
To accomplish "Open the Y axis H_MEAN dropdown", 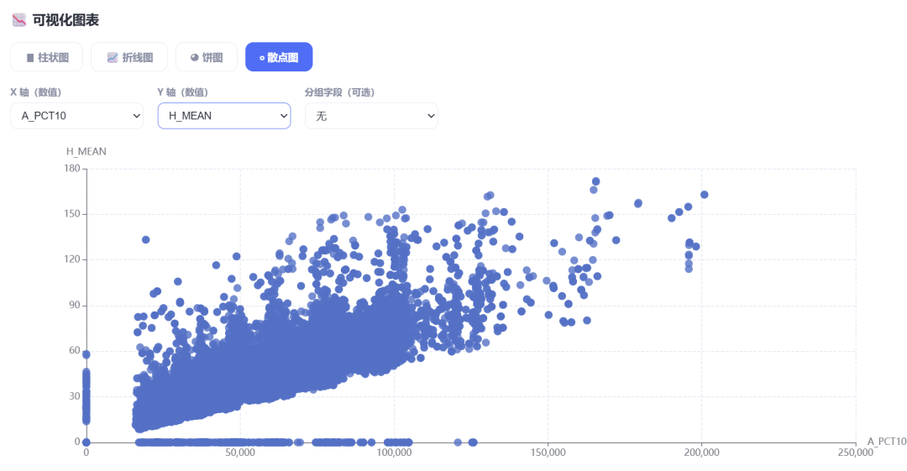I will 224,116.
